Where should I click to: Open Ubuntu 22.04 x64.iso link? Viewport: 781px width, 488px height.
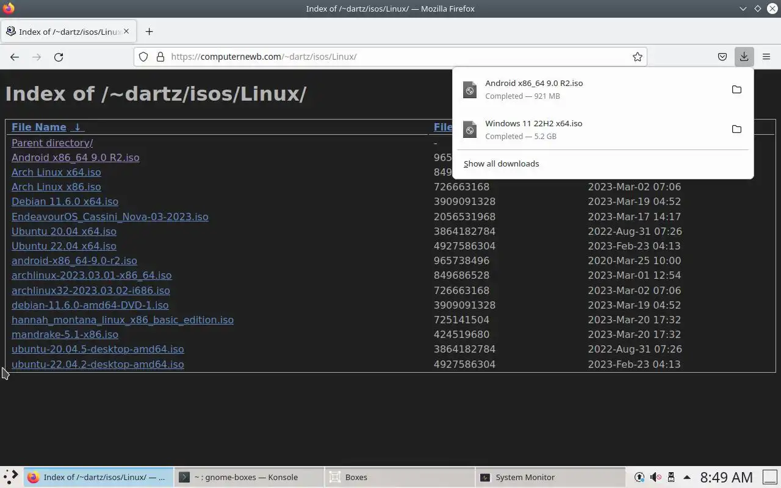64,246
